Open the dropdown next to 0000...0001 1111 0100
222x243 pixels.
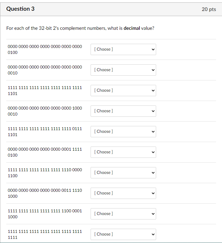123,152
